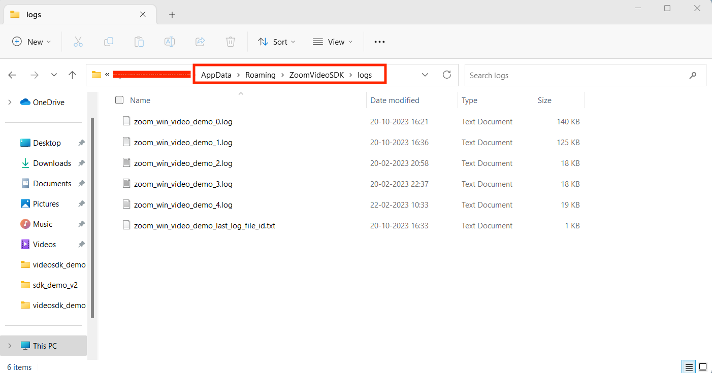Open Downloads in navigation pane
The image size is (712, 373).
[x=52, y=163]
